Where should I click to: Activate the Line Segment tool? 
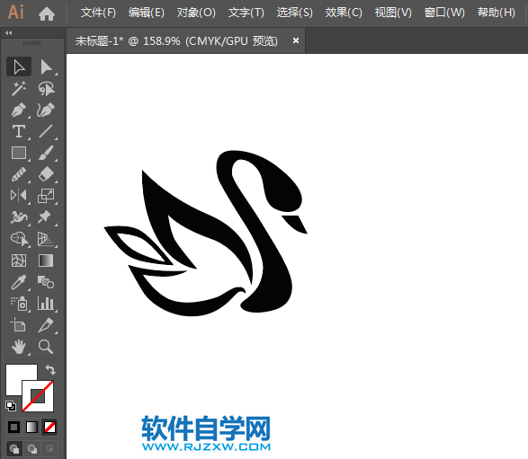click(x=46, y=131)
